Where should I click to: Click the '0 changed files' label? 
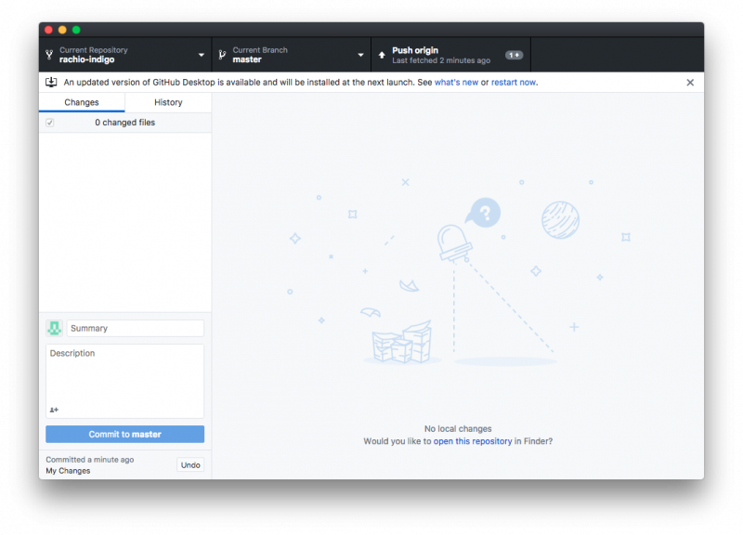[125, 123]
